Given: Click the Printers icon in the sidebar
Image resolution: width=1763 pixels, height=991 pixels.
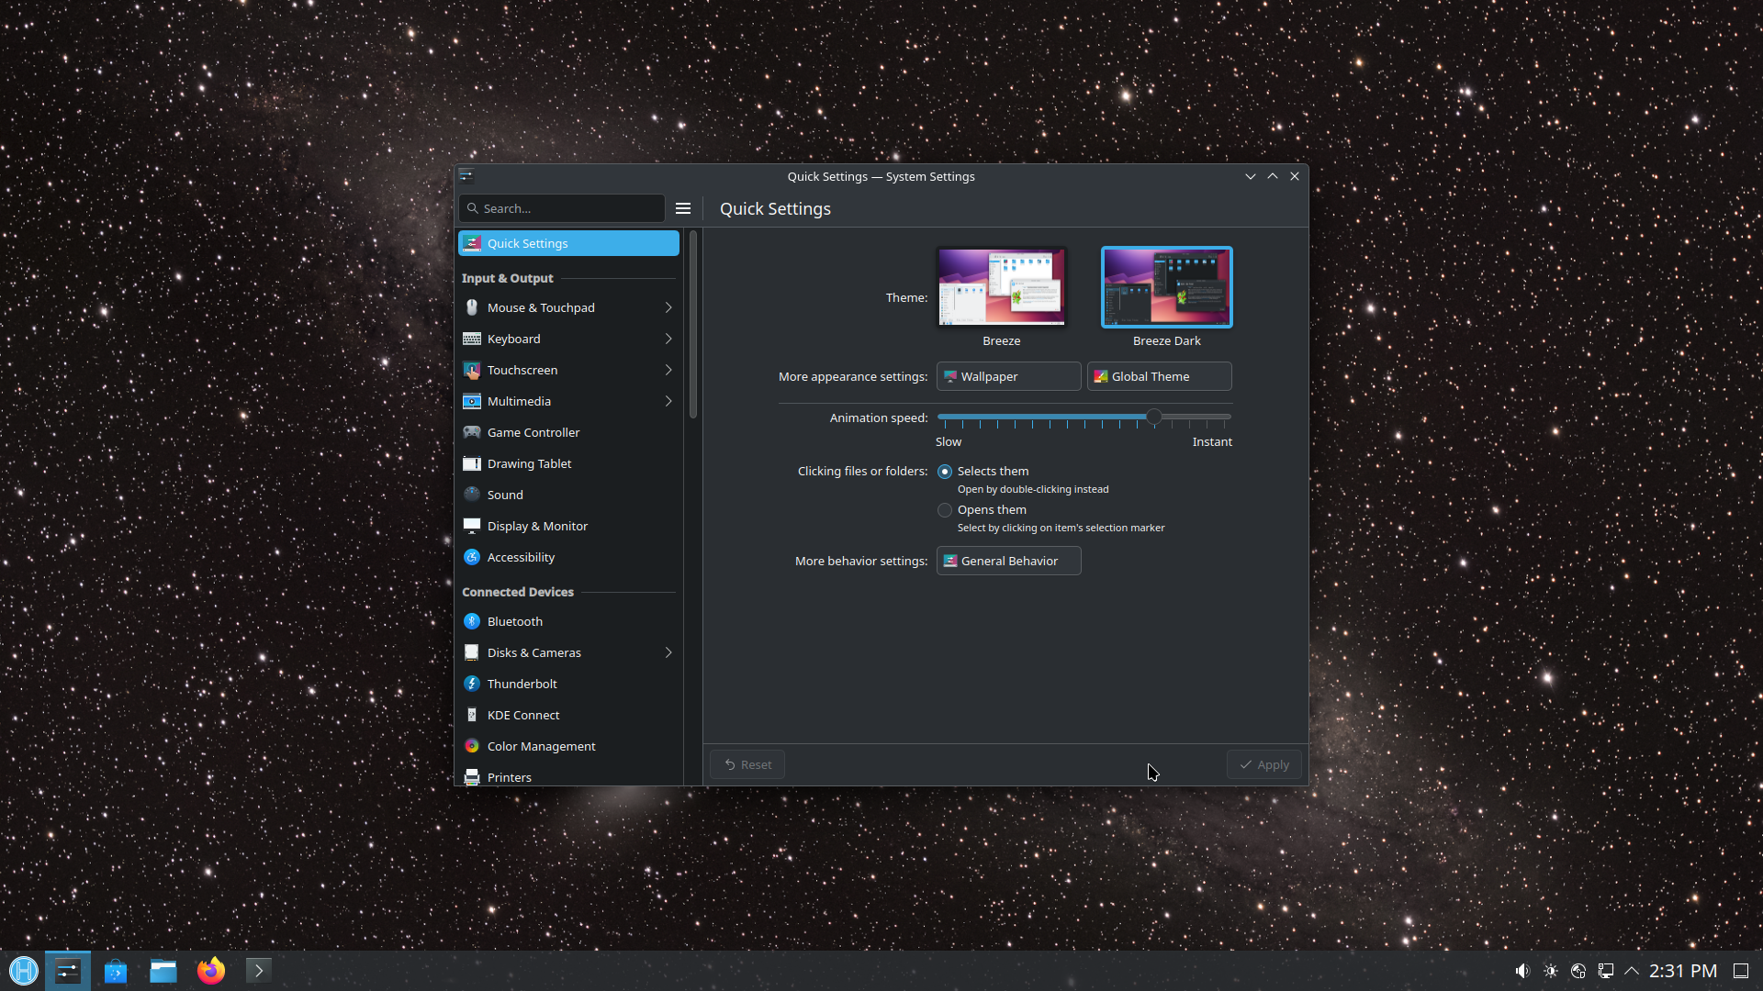Looking at the screenshot, I should (x=472, y=777).
